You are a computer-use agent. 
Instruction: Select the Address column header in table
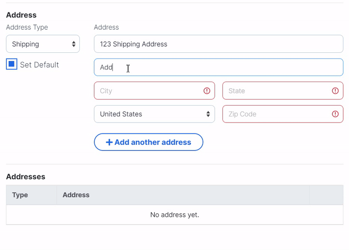click(x=76, y=195)
